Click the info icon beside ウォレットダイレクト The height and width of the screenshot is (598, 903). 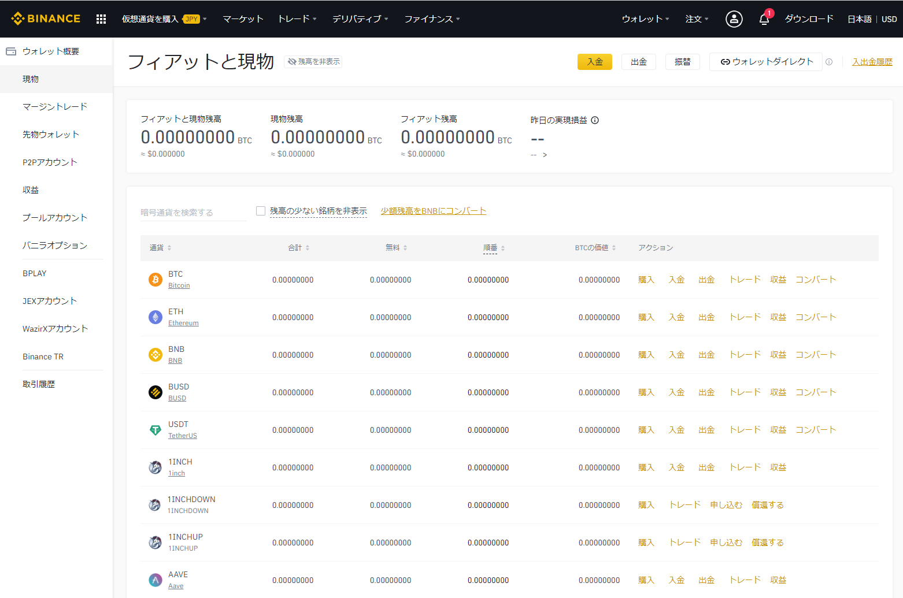tap(829, 62)
